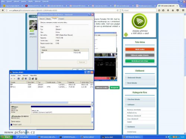This screenshot has height=139, width=186.
Task: Click the Windows Start button
Action: point(6,137)
